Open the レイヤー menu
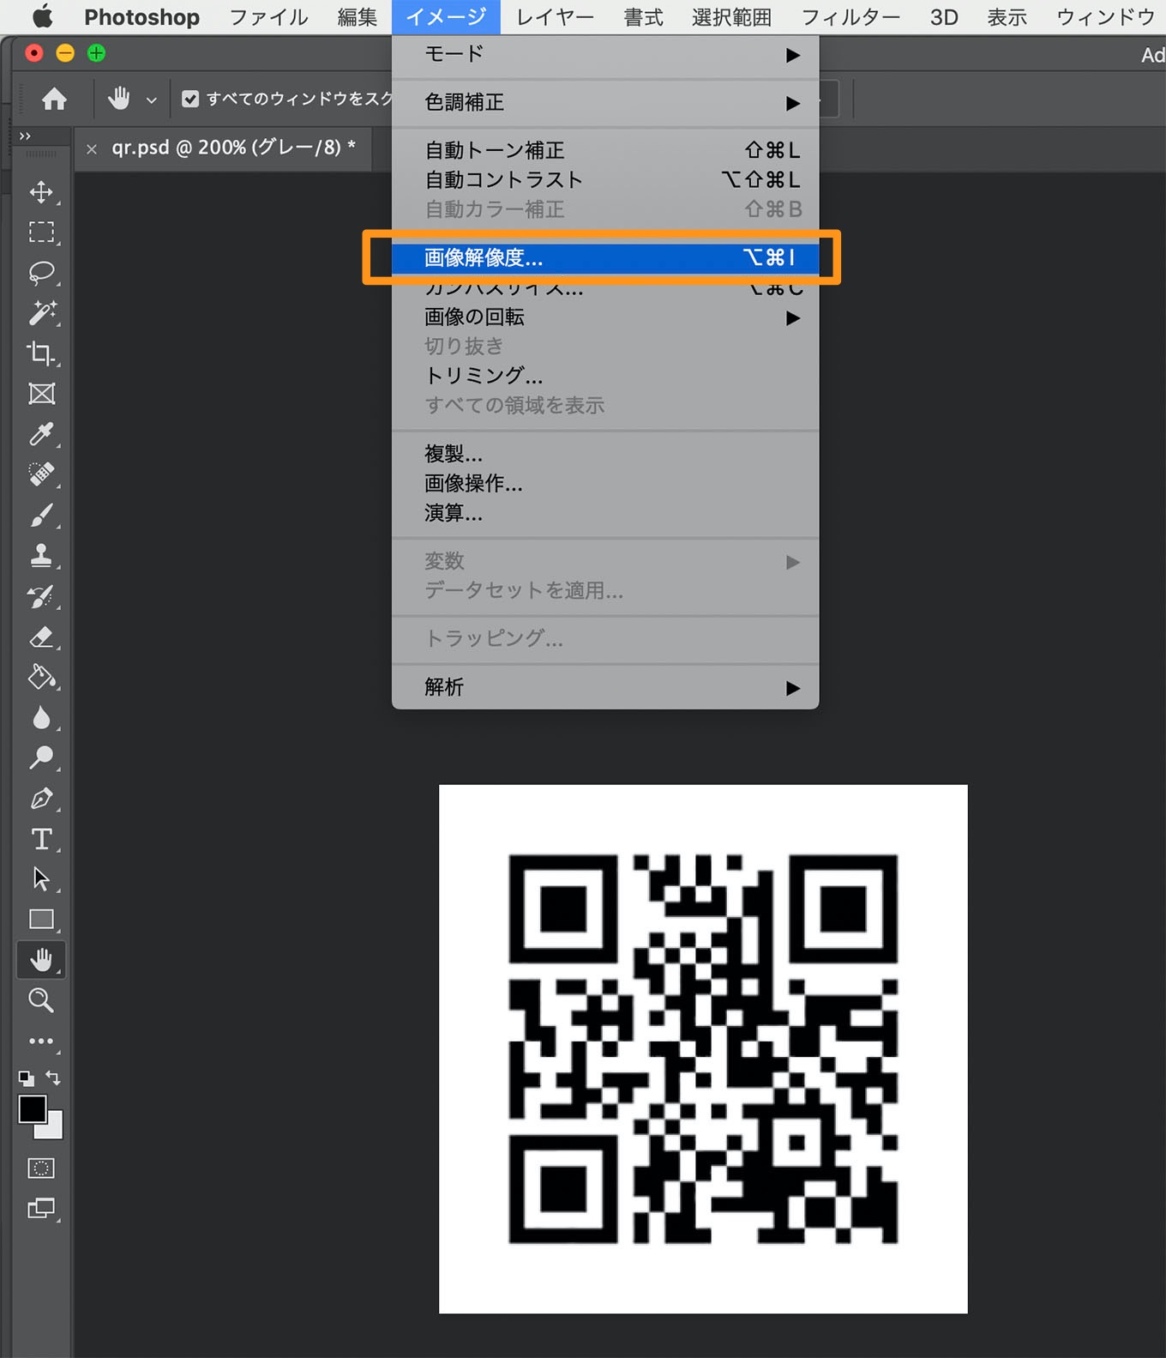The height and width of the screenshot is (1358, 1166). click(556, 17)
